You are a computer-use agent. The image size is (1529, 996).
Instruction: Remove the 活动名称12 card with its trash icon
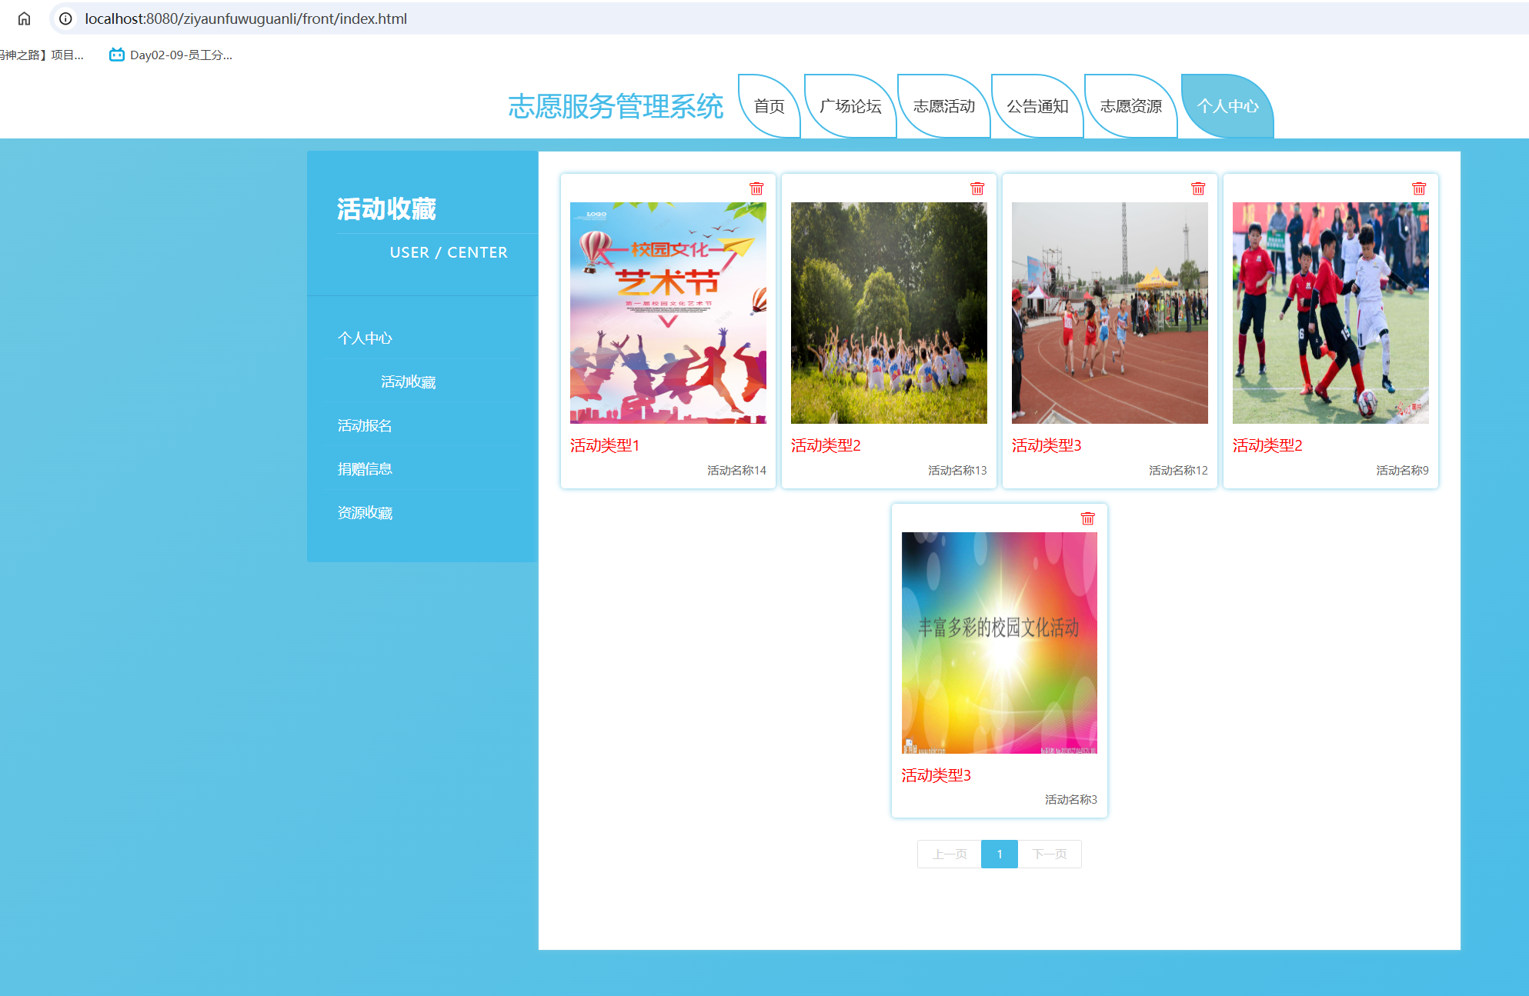[1198, 188]
